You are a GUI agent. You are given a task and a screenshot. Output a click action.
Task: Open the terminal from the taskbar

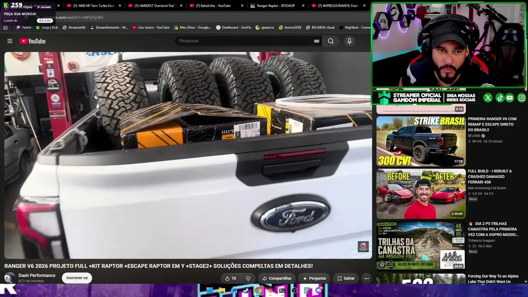point(282,291)
